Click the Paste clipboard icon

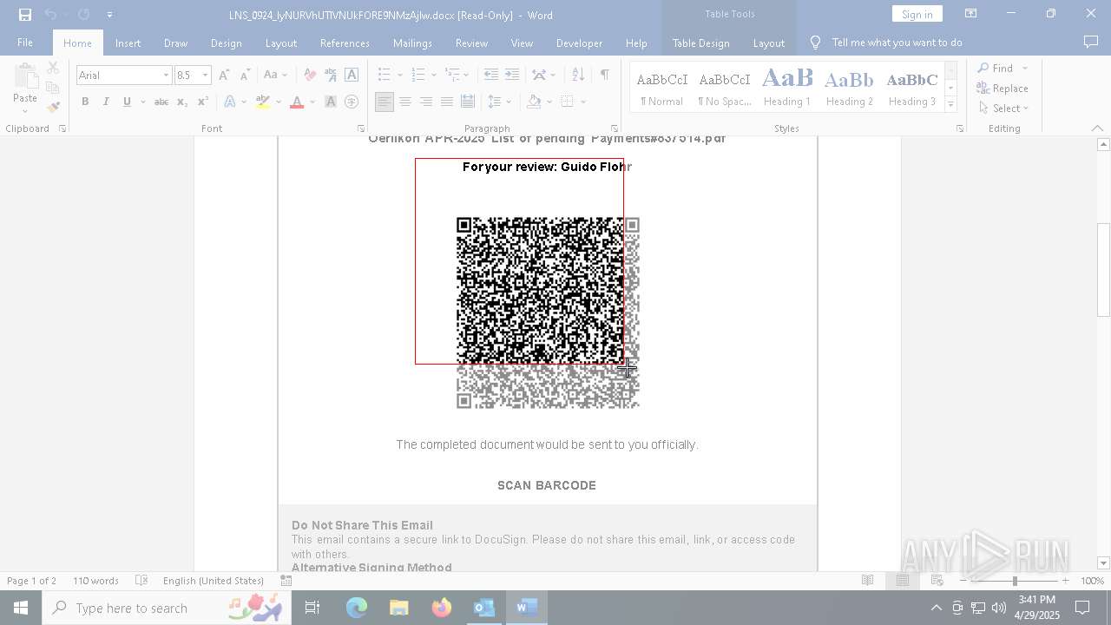click(x=25, y=77)
